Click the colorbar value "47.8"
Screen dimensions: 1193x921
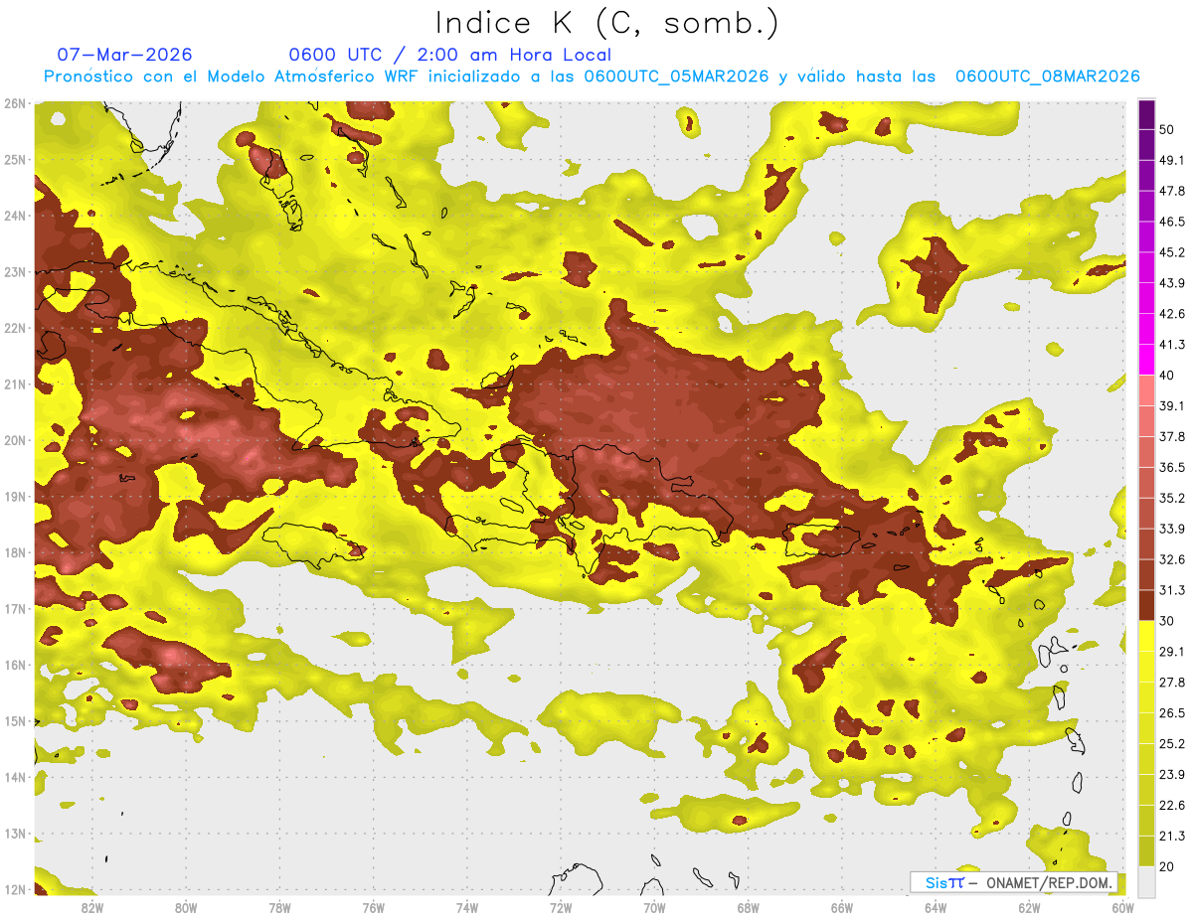click(x=1172, y=191)
